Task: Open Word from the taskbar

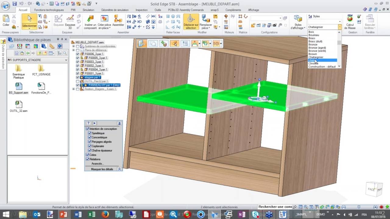Action: 77,214
